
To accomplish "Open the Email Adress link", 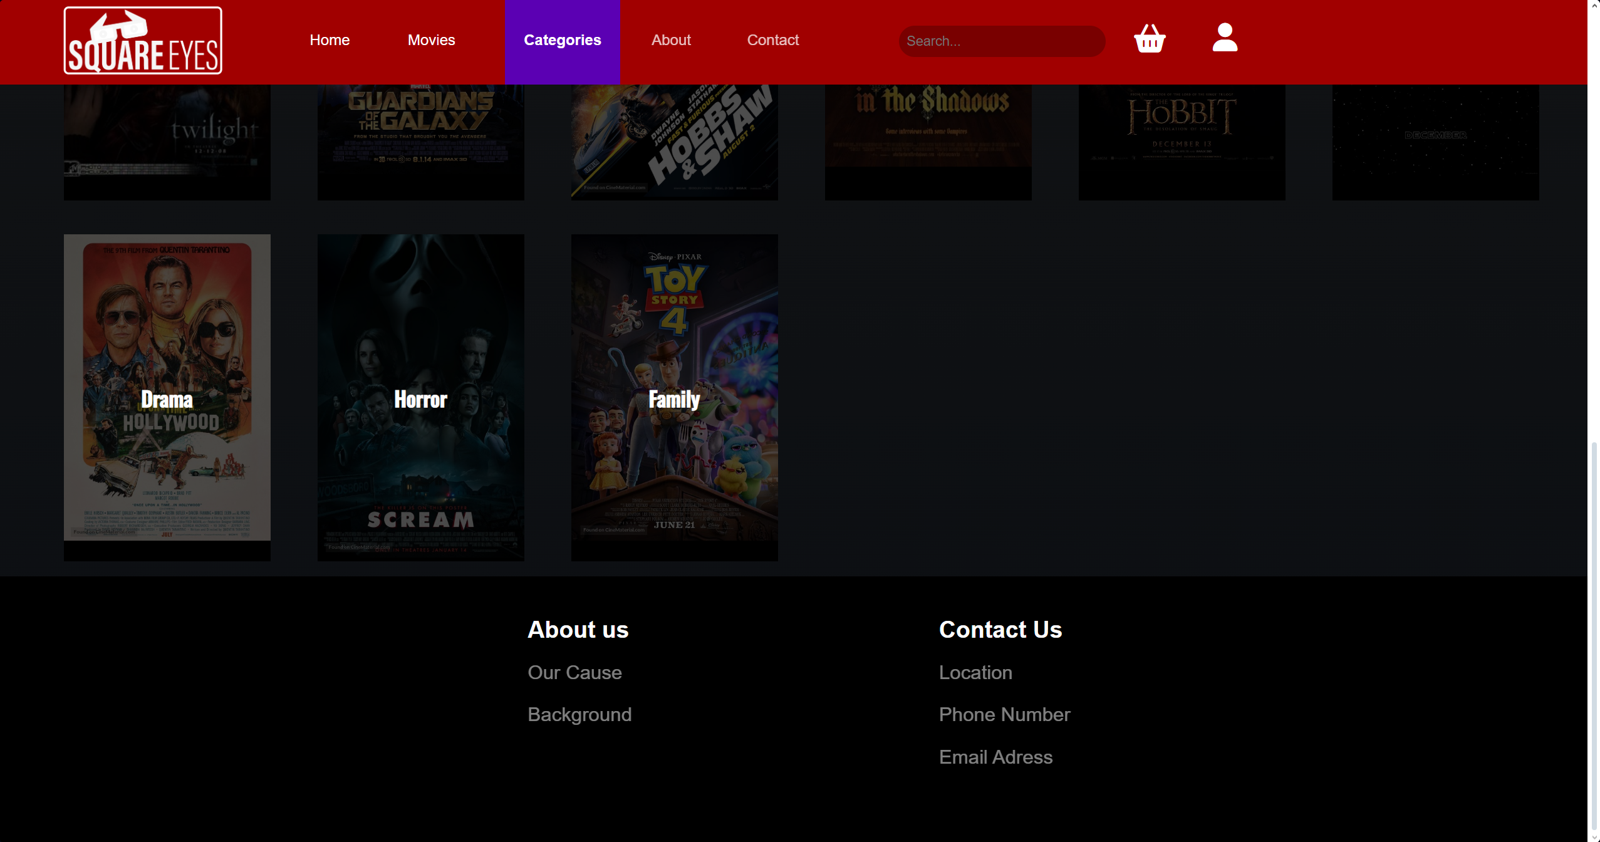I will point(995,757).
